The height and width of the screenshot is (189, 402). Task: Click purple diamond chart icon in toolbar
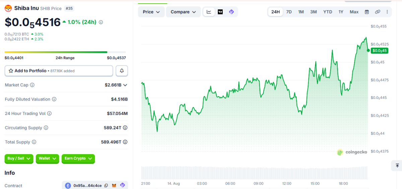pos(231,12)
